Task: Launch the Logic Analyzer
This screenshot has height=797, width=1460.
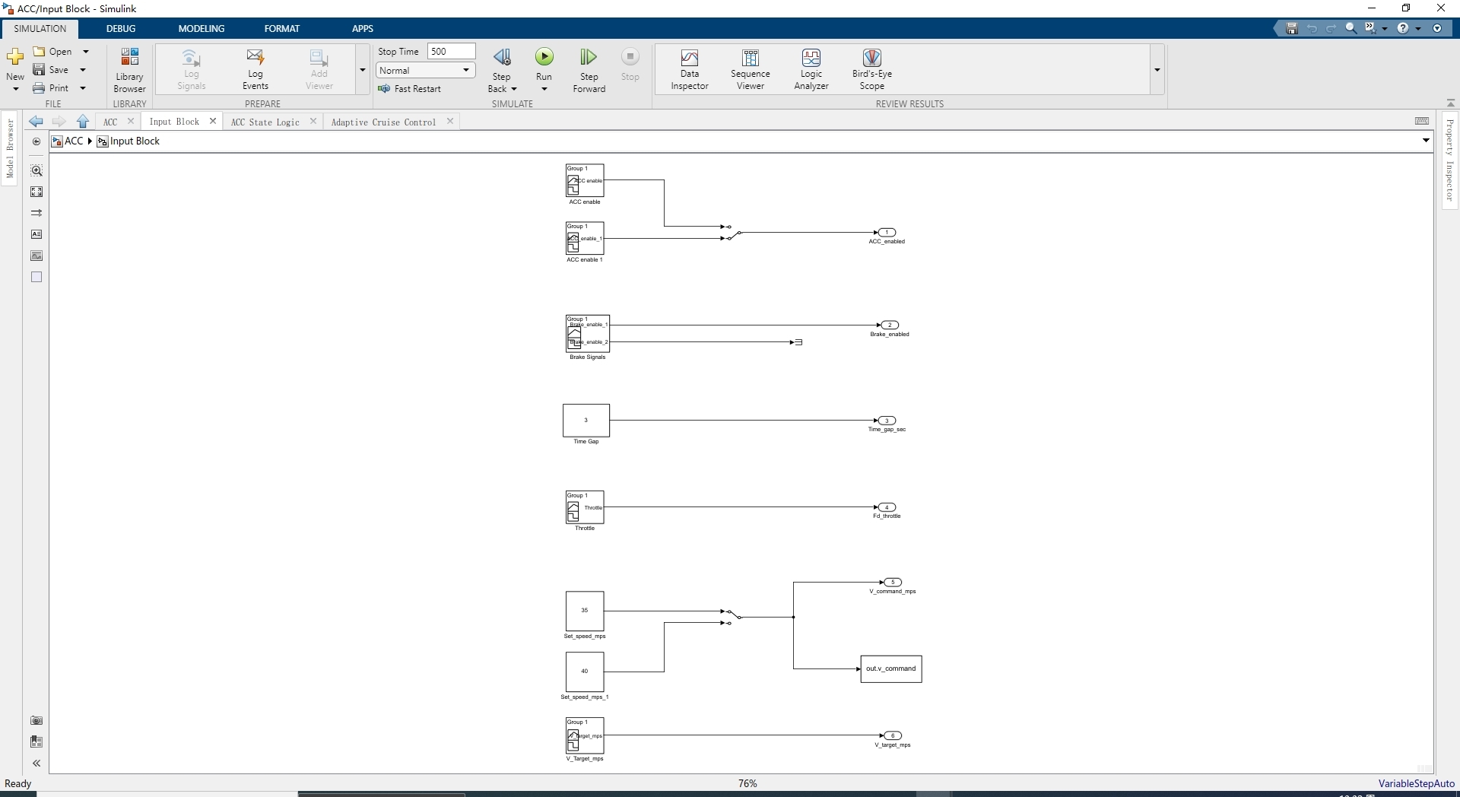Action: [811, 70]
